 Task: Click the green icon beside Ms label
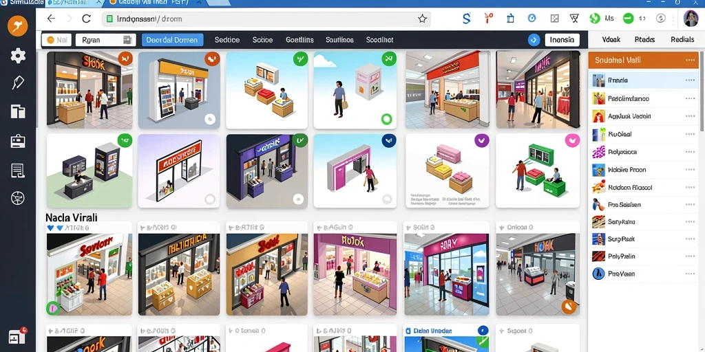tap(595, 19)
